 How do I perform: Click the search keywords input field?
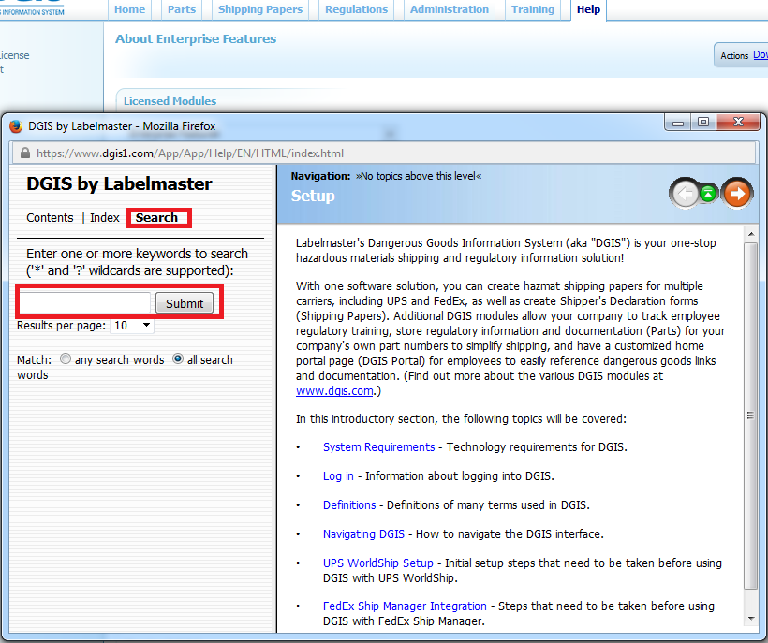[85, 303]
